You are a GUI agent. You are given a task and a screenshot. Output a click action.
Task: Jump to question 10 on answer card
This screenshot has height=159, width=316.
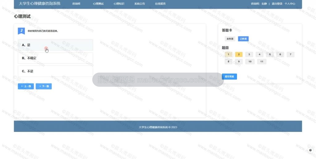[x=250, y=62]
